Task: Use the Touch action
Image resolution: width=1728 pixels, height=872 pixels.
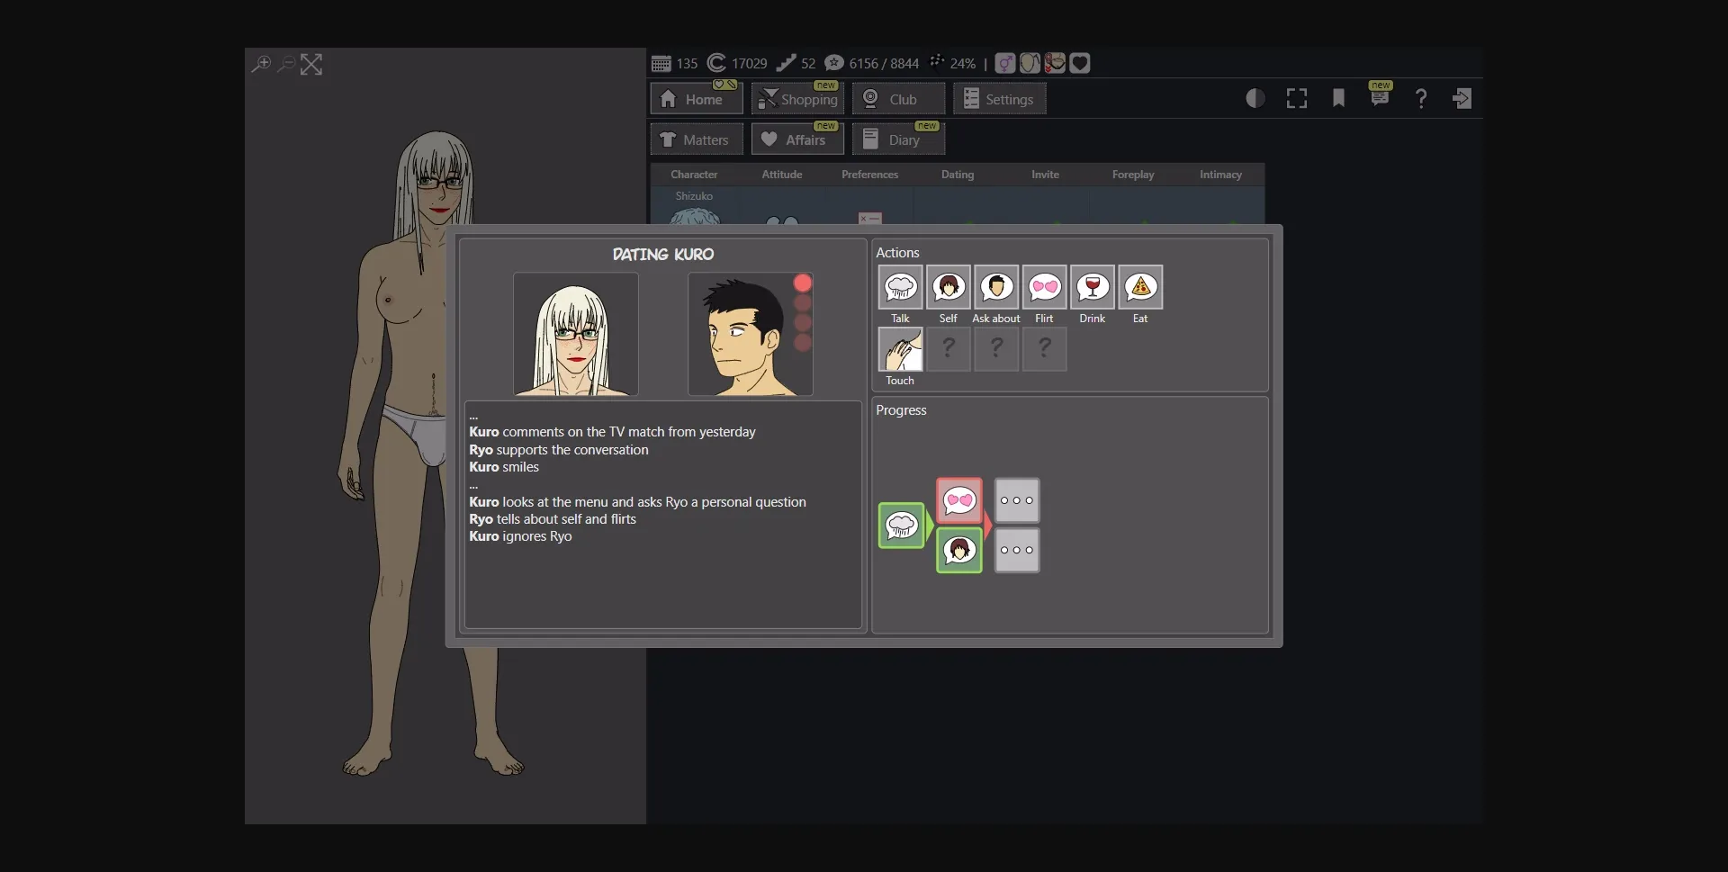Action: (x=900, y=349)
